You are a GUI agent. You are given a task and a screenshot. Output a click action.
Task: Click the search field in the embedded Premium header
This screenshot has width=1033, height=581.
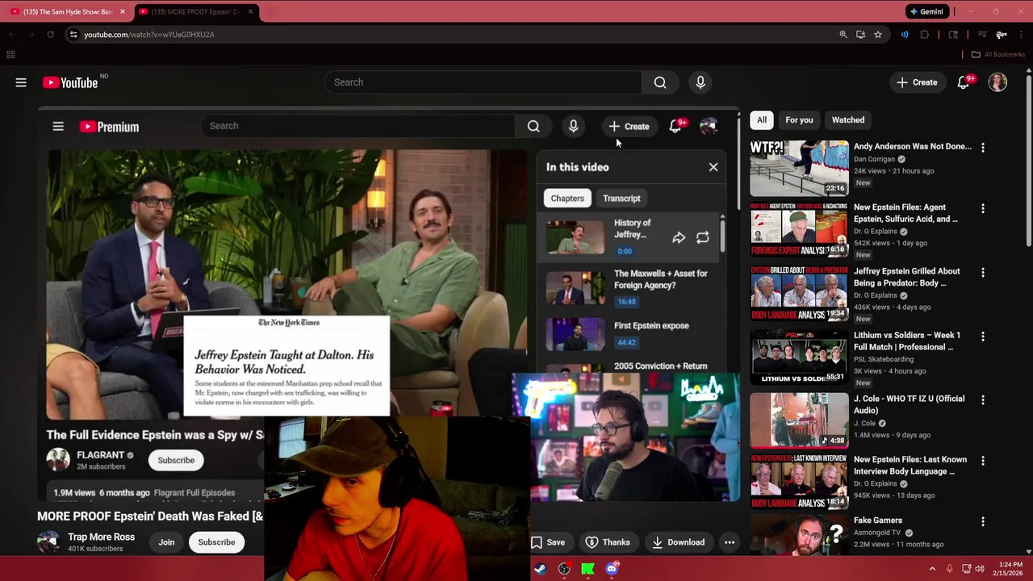pyautogui.click(x=358, y=126)
